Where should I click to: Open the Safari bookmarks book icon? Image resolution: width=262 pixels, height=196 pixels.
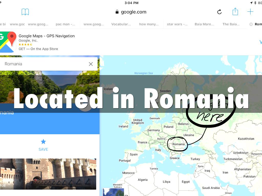(25, 12)
